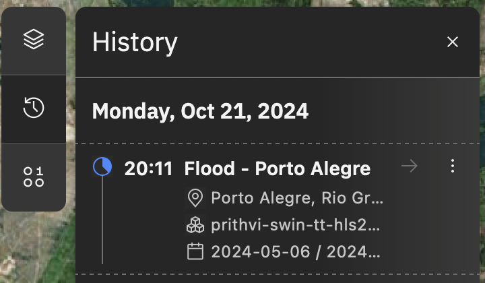Select the Flood - Porto Alegre title
This screenshot has width=485, height=283.
pos(277,168)
